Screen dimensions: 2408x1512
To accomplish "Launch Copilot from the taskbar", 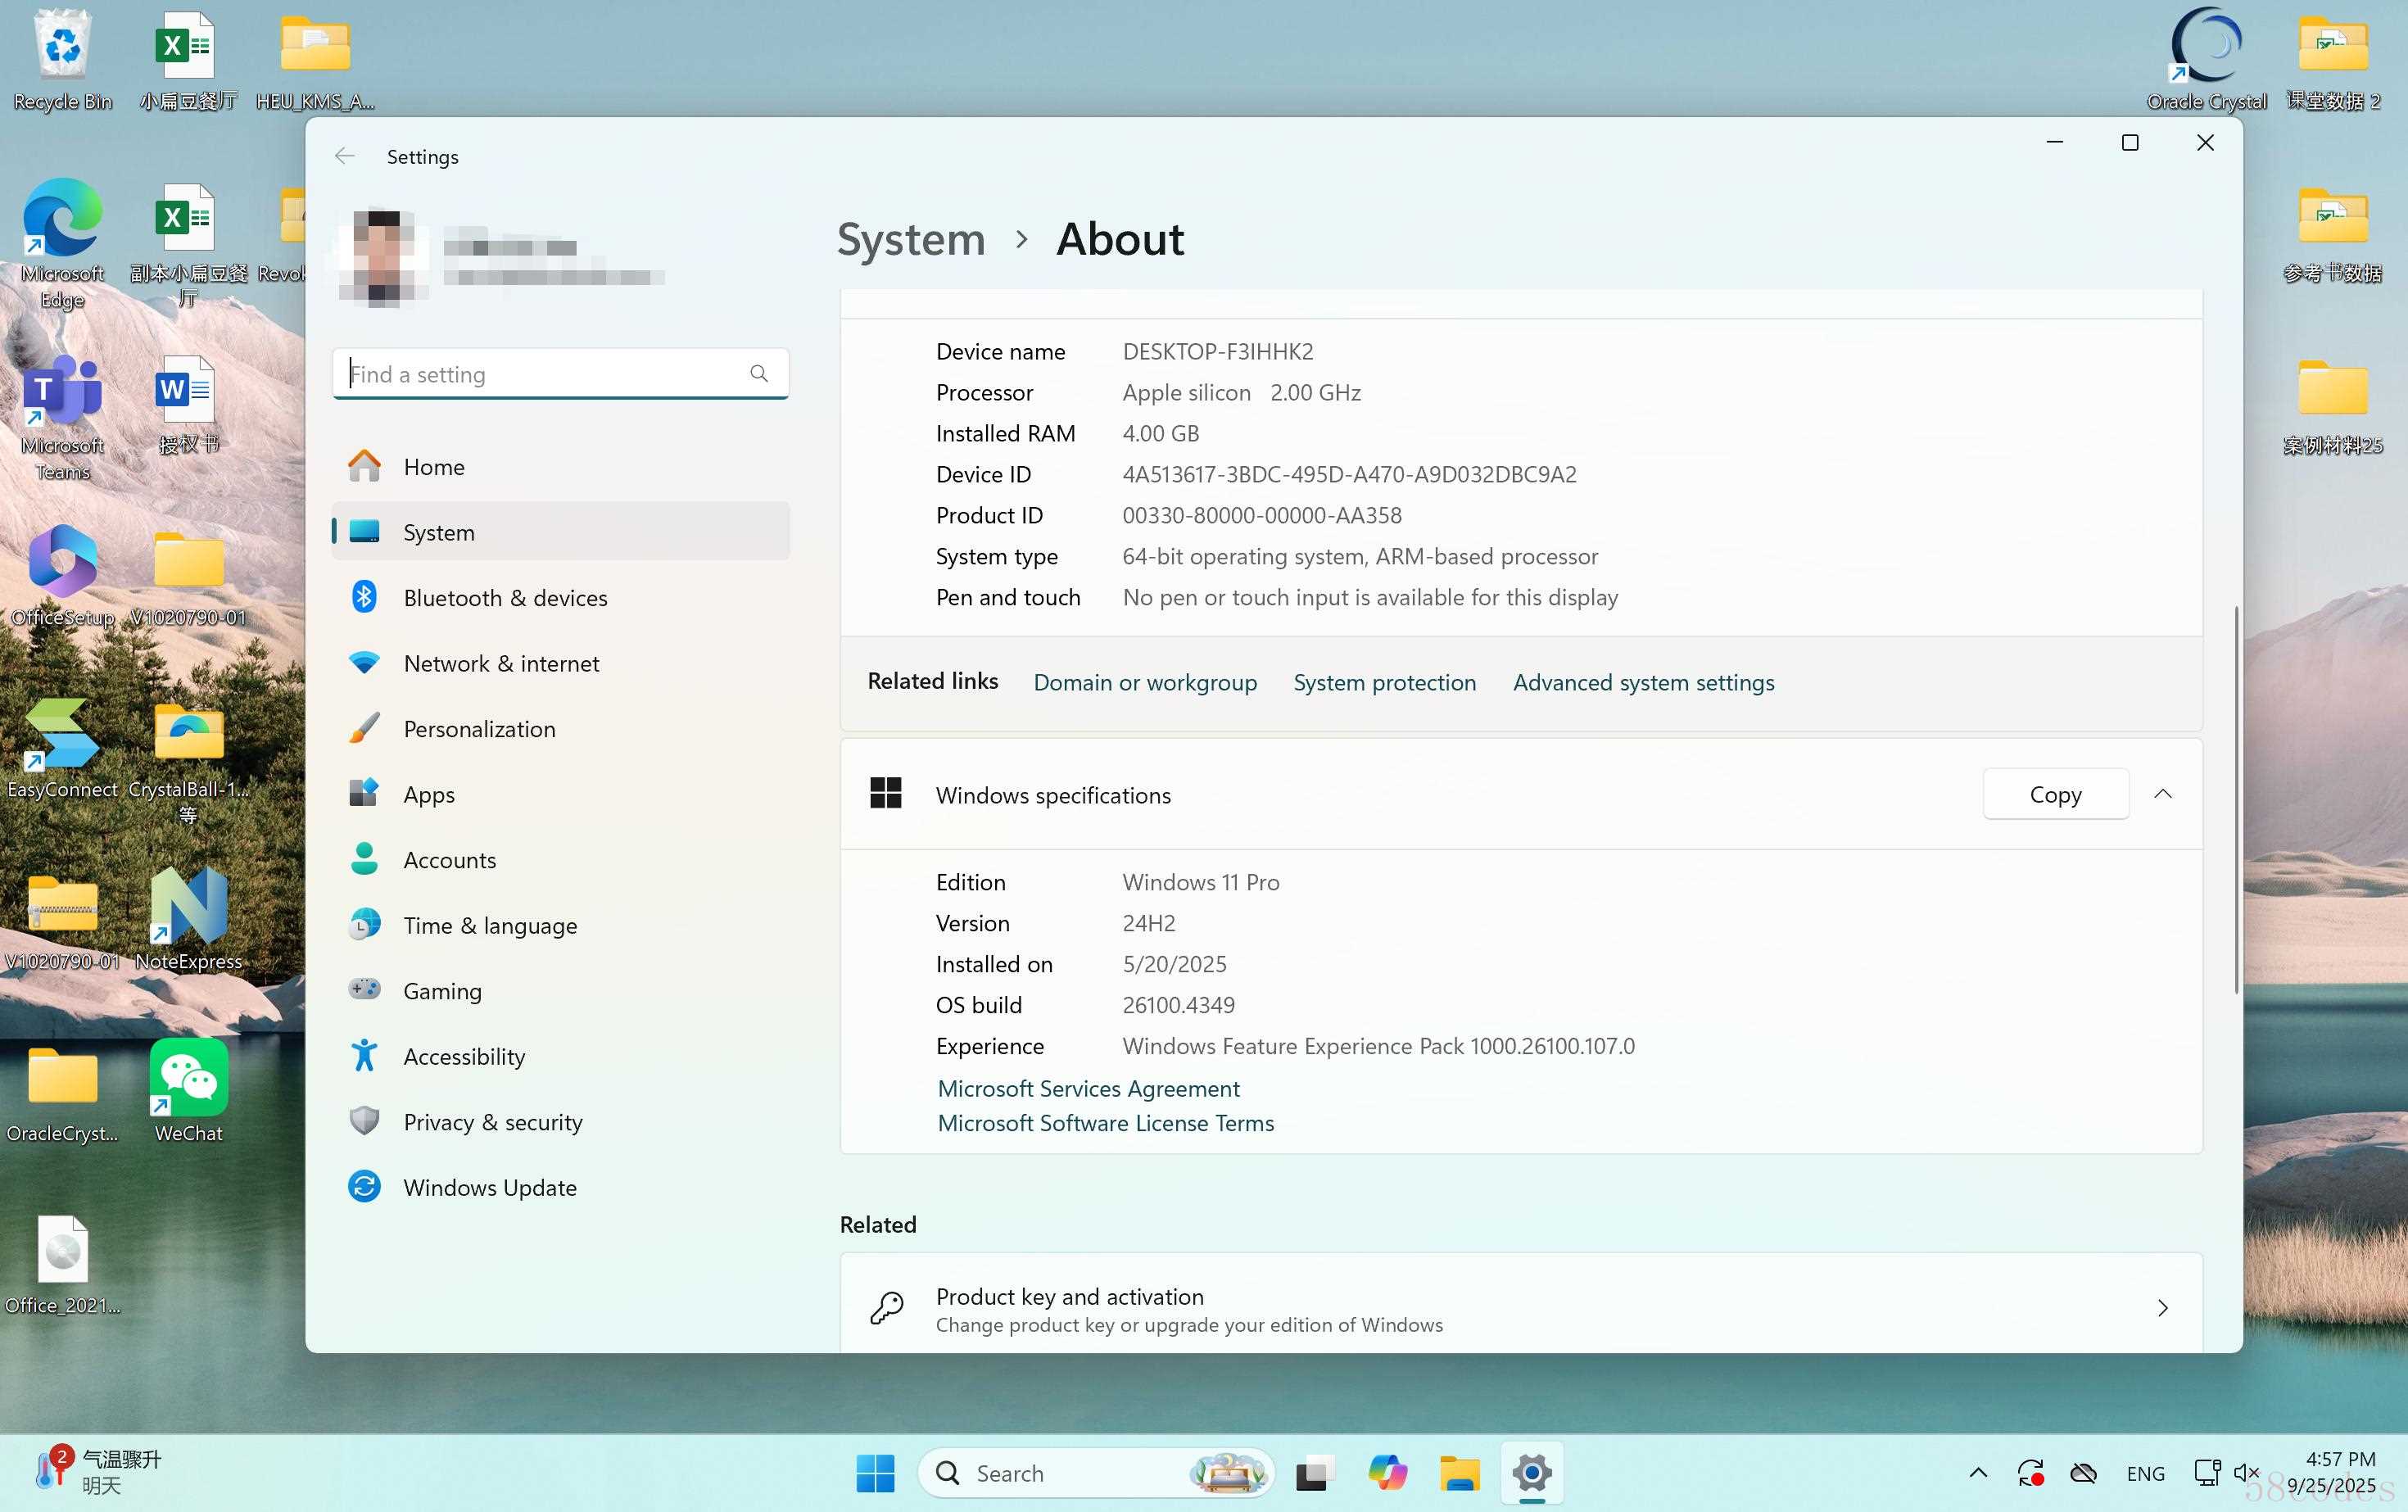I will [1387, 1473].
